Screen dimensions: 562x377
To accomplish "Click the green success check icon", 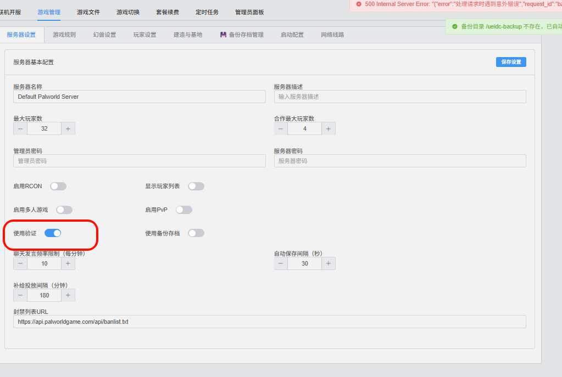I will pyautogui.click(x=454, y=26).
